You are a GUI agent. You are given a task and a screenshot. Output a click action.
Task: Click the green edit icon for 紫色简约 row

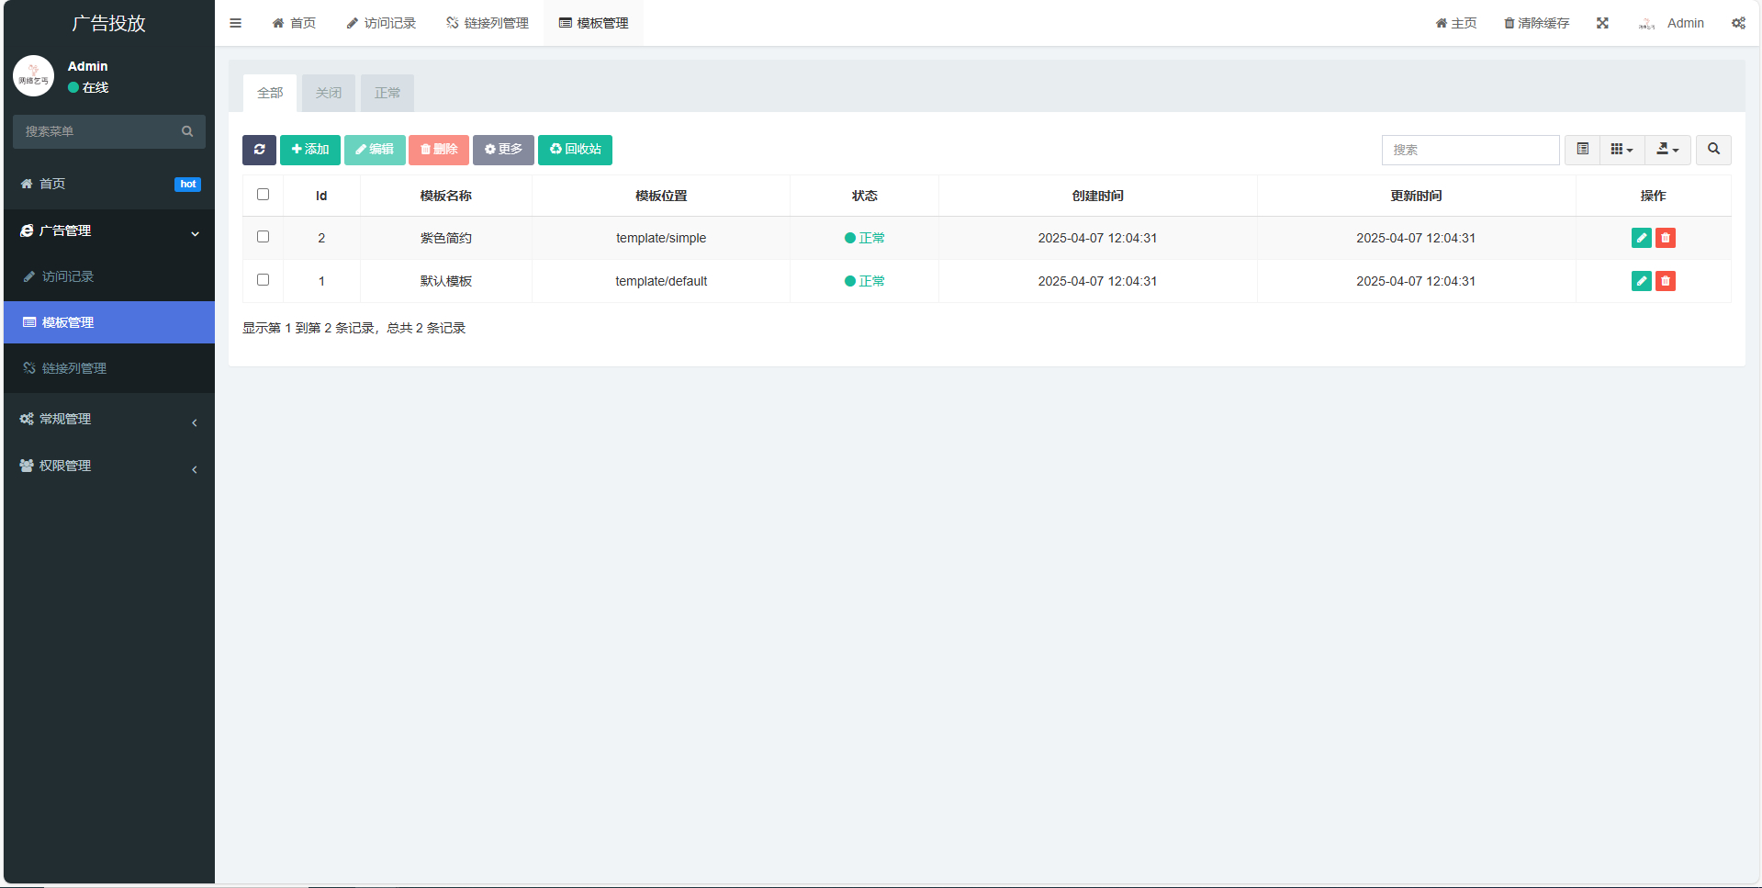point(1641,238)
